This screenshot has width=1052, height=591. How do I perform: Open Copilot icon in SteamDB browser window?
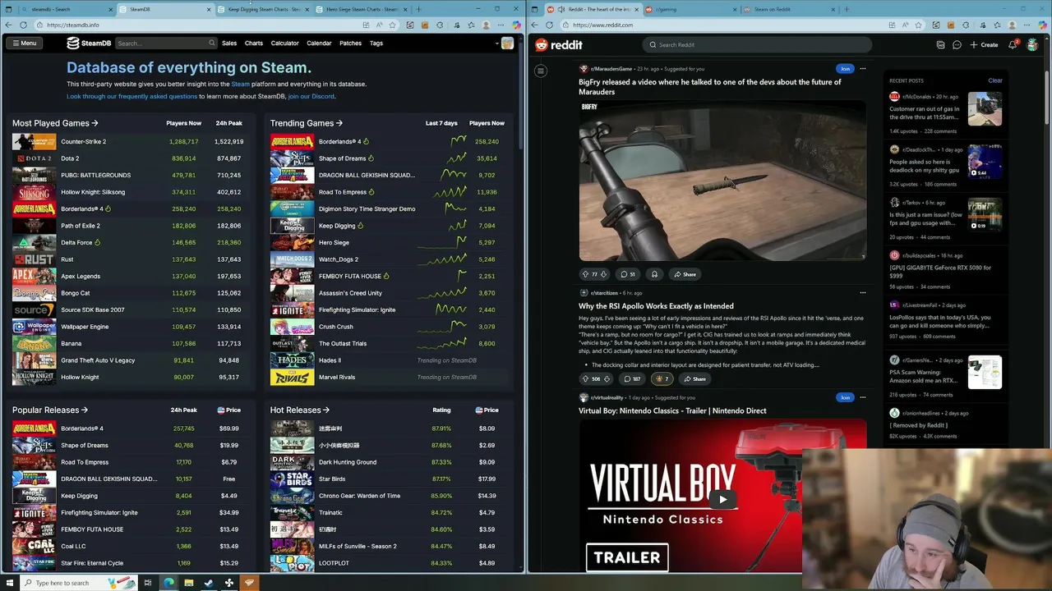tap(516, 25)
